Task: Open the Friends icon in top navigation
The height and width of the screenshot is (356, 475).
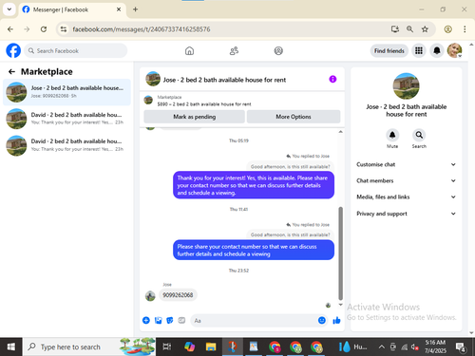Action: [x=234, y=50]
